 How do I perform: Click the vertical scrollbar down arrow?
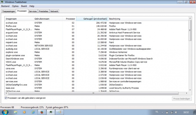click(x=190, y=90)
